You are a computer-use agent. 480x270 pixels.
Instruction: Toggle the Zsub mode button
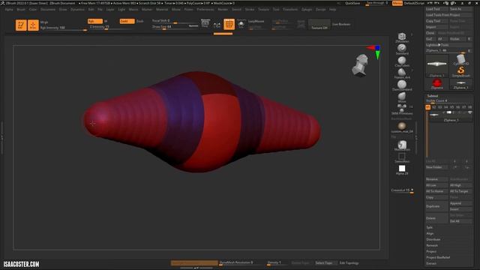139,21
